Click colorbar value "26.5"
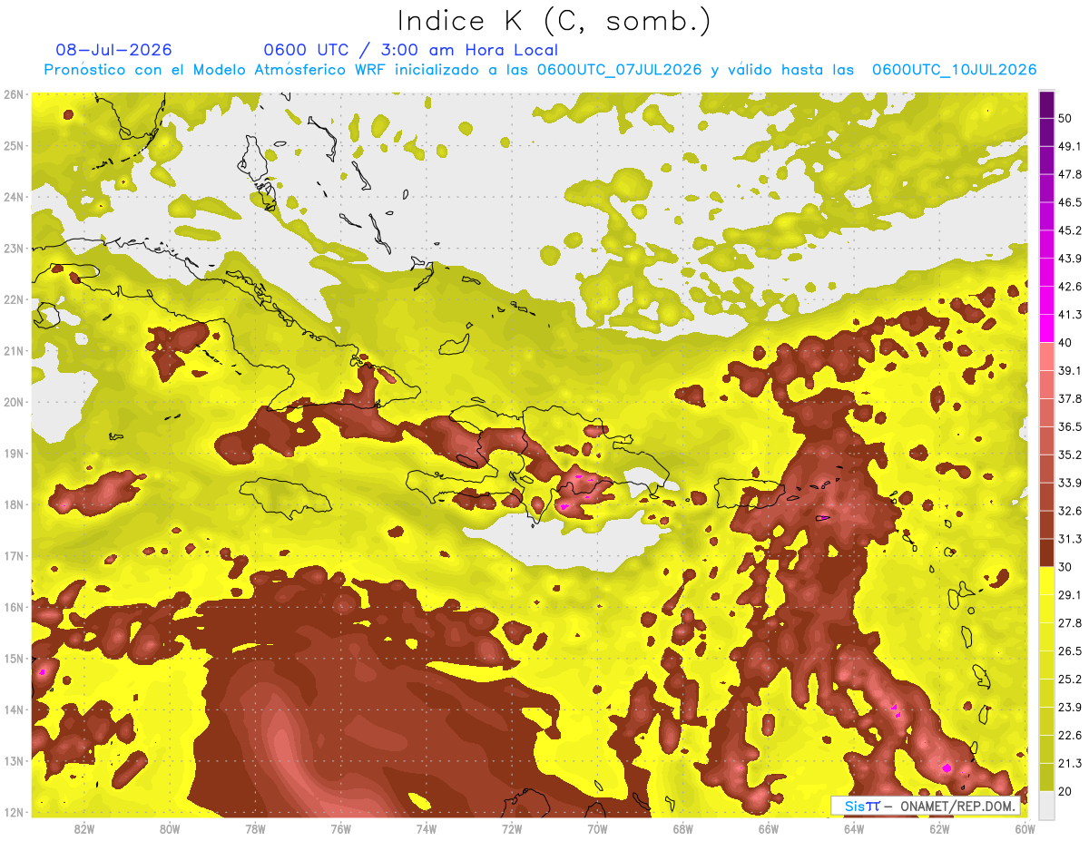The width and height of the screenshot is (1089, 841). coord(1069,650)
